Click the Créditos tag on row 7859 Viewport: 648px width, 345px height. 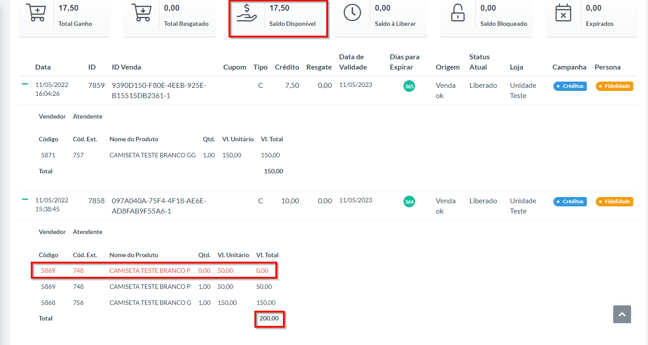[570, 86]
